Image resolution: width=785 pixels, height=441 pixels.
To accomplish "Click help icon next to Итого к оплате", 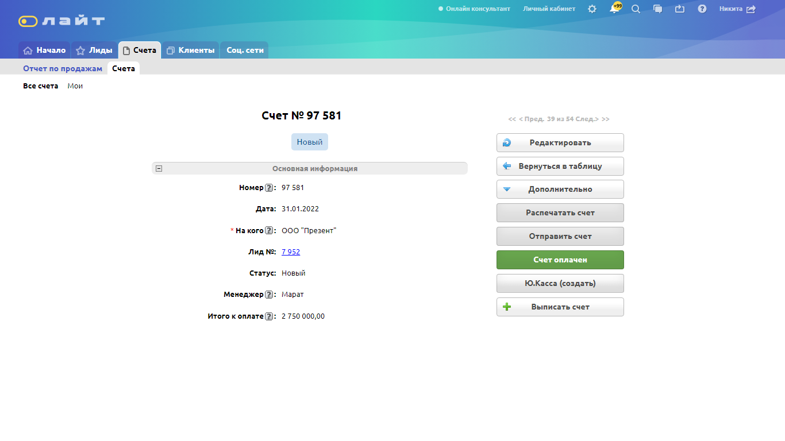I will (x=269, y=316).
